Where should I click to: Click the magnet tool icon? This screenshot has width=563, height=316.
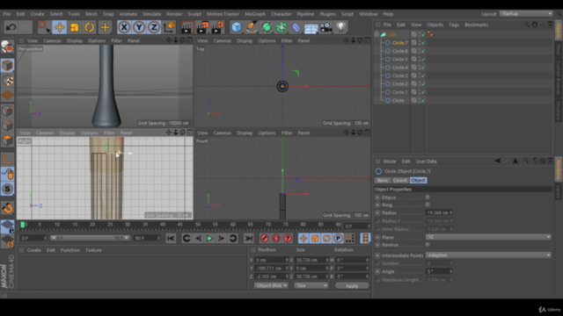[x=7, y=208]
